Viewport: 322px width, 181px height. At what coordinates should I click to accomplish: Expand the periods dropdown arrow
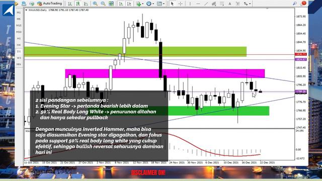153,4
